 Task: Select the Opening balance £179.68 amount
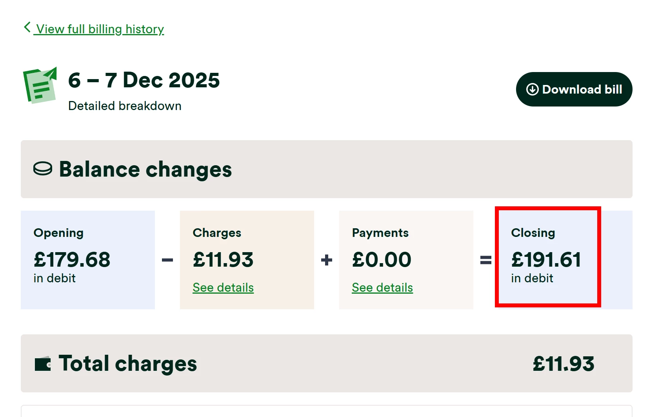72,260
